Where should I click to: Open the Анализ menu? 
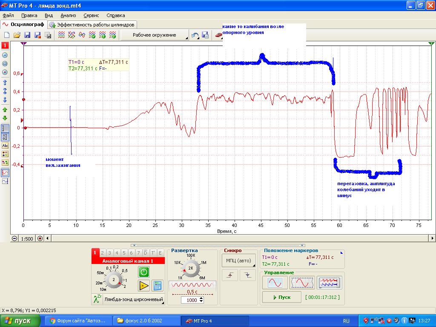[68, 16]
